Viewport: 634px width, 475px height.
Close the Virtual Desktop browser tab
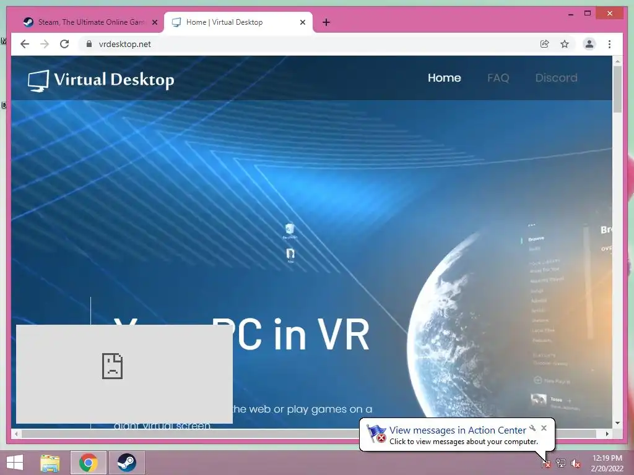coord(302,22)
